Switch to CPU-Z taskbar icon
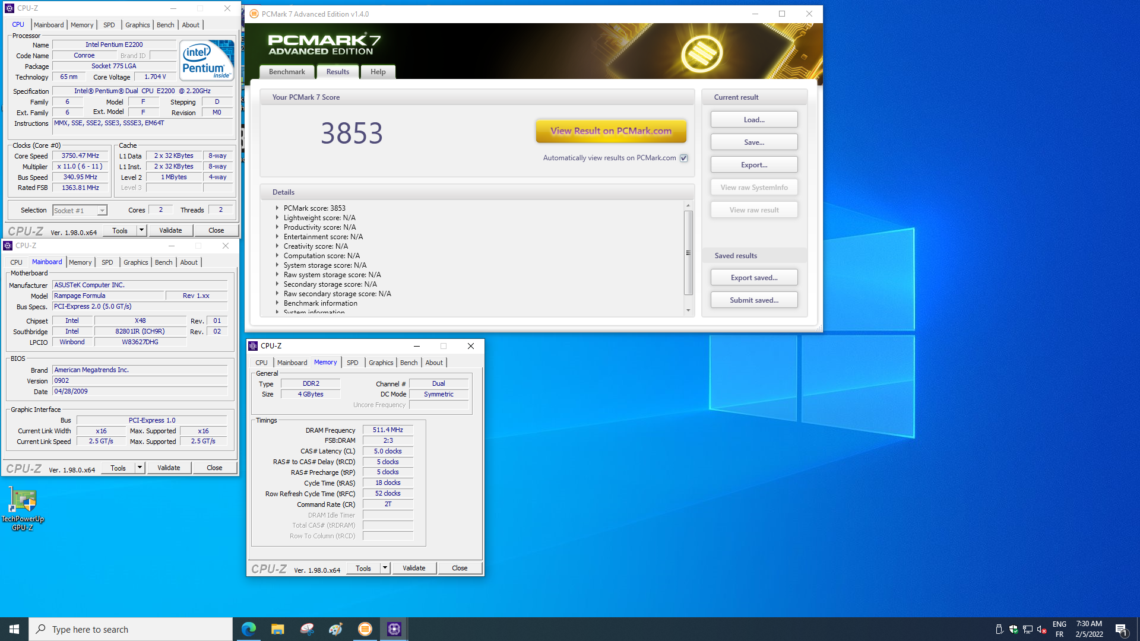The height and width of the screenshot is (641, 1140). 394,629
